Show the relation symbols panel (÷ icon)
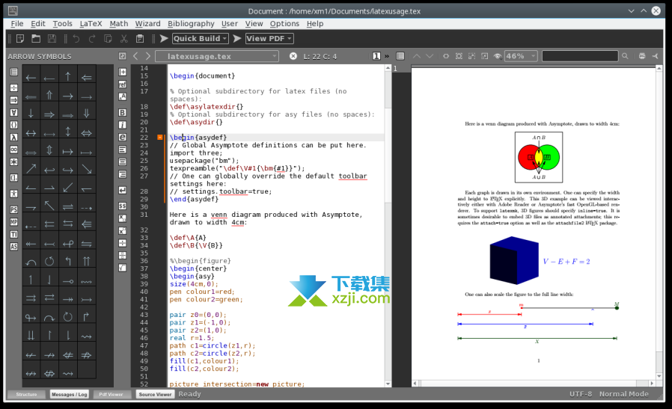The height and width of the screenshot is (409, 672). [13, 87]
